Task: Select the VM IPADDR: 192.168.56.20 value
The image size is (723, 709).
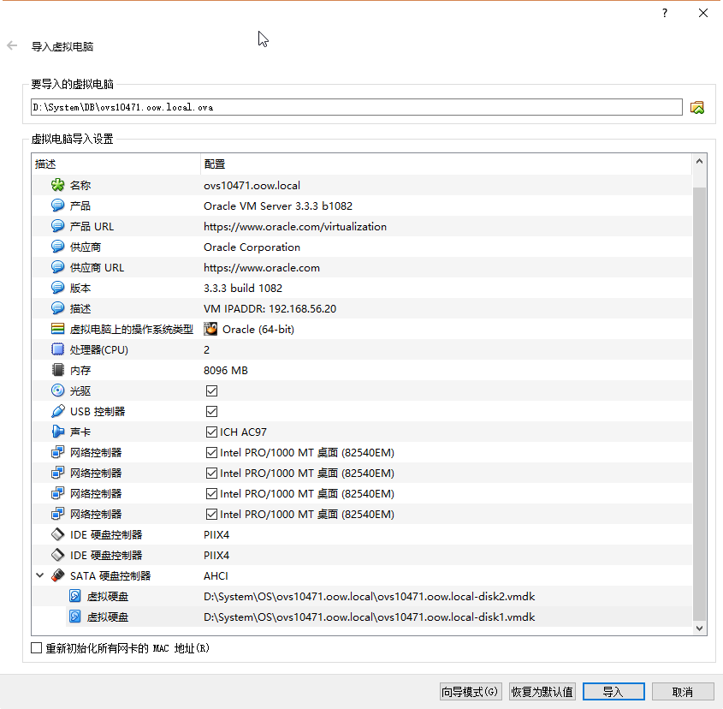Action: pyautogui.click(x=270, y=309)
